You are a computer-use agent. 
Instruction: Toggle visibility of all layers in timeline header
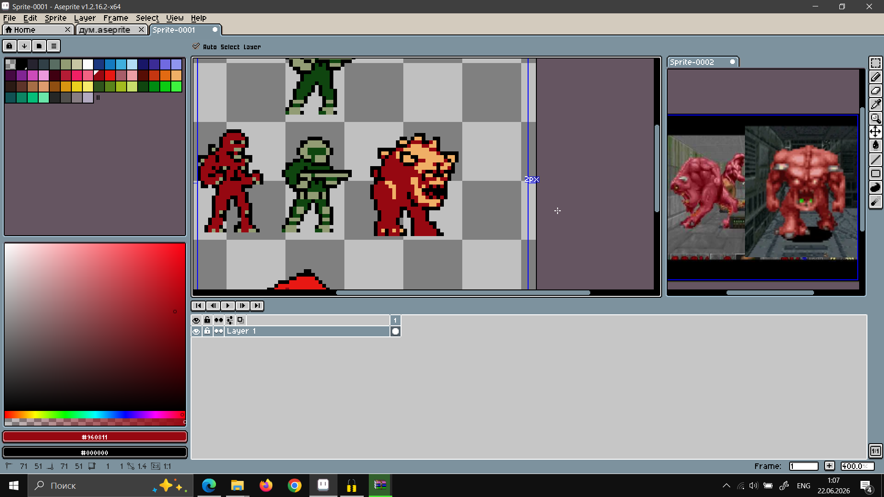(x=196, y=320)
